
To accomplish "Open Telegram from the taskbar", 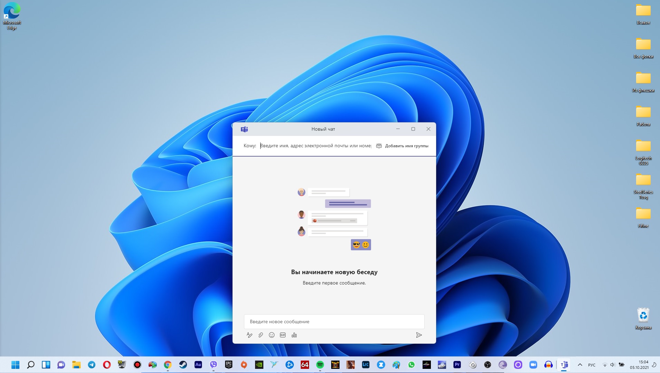I will [92, 365].
